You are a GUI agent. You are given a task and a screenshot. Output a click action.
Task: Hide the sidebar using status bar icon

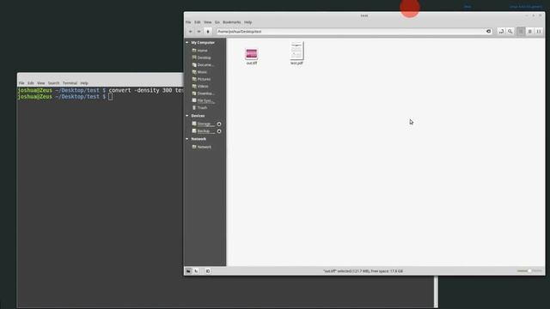click(208, 271)
